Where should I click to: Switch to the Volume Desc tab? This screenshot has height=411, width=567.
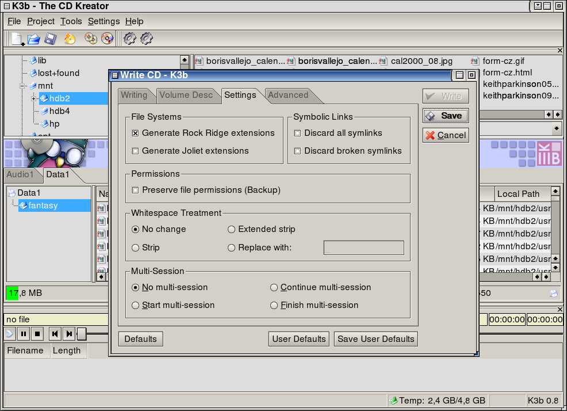(x=186, y=95)
